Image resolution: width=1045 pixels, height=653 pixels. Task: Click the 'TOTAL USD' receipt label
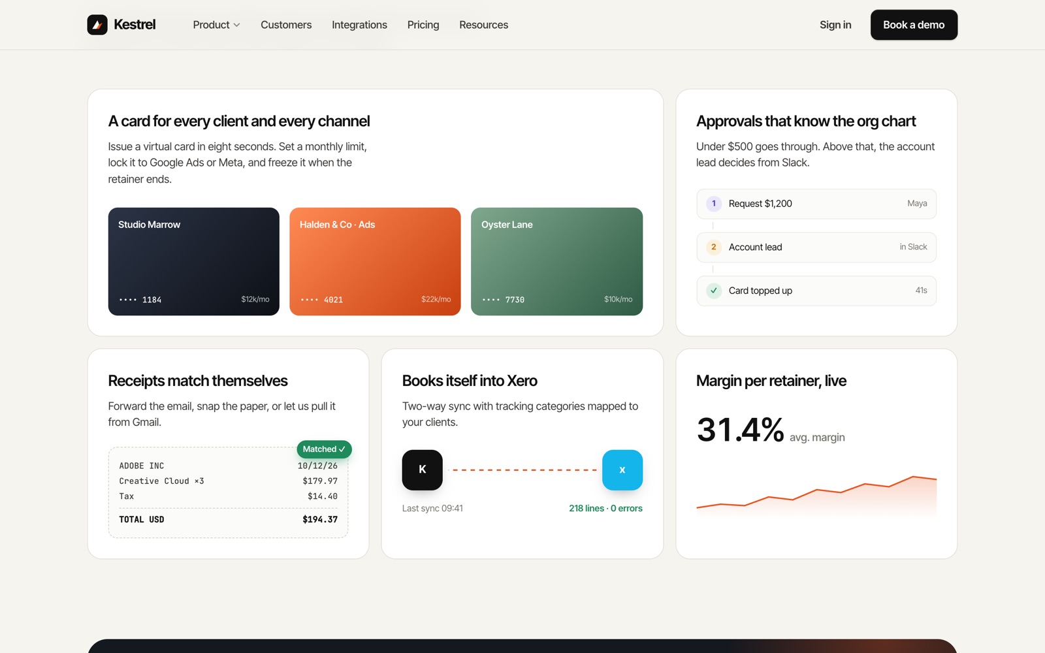pyautogui.click(x=142, y=520)
